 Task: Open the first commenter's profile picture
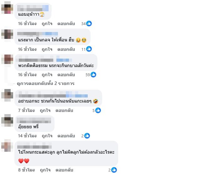coord(7,8)
